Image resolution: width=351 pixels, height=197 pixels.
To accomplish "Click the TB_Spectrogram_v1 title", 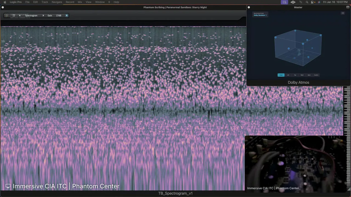I will pyautogui.click(x=175, y=193).
